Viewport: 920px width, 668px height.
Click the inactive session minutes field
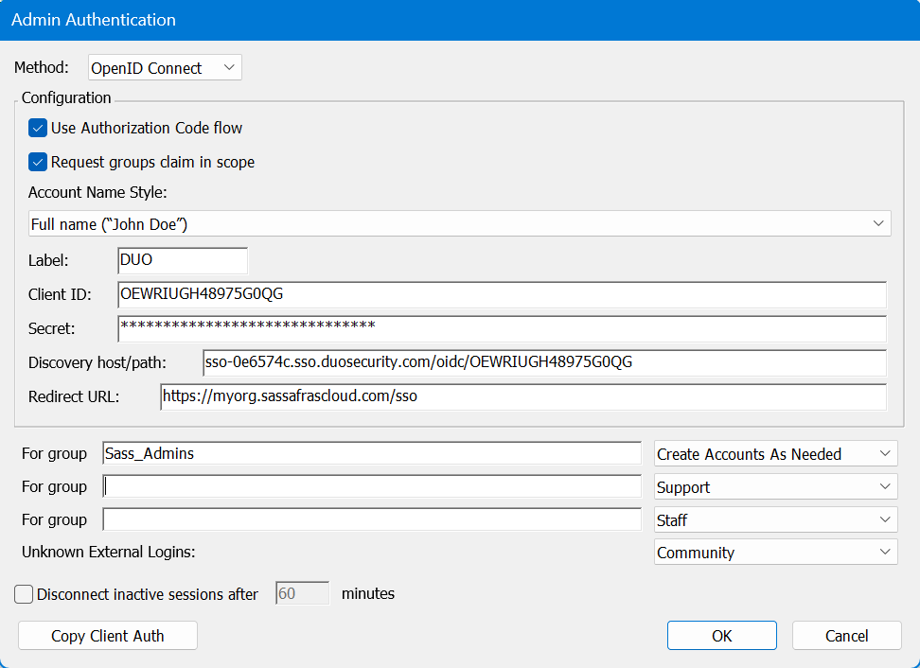(302, 594)
